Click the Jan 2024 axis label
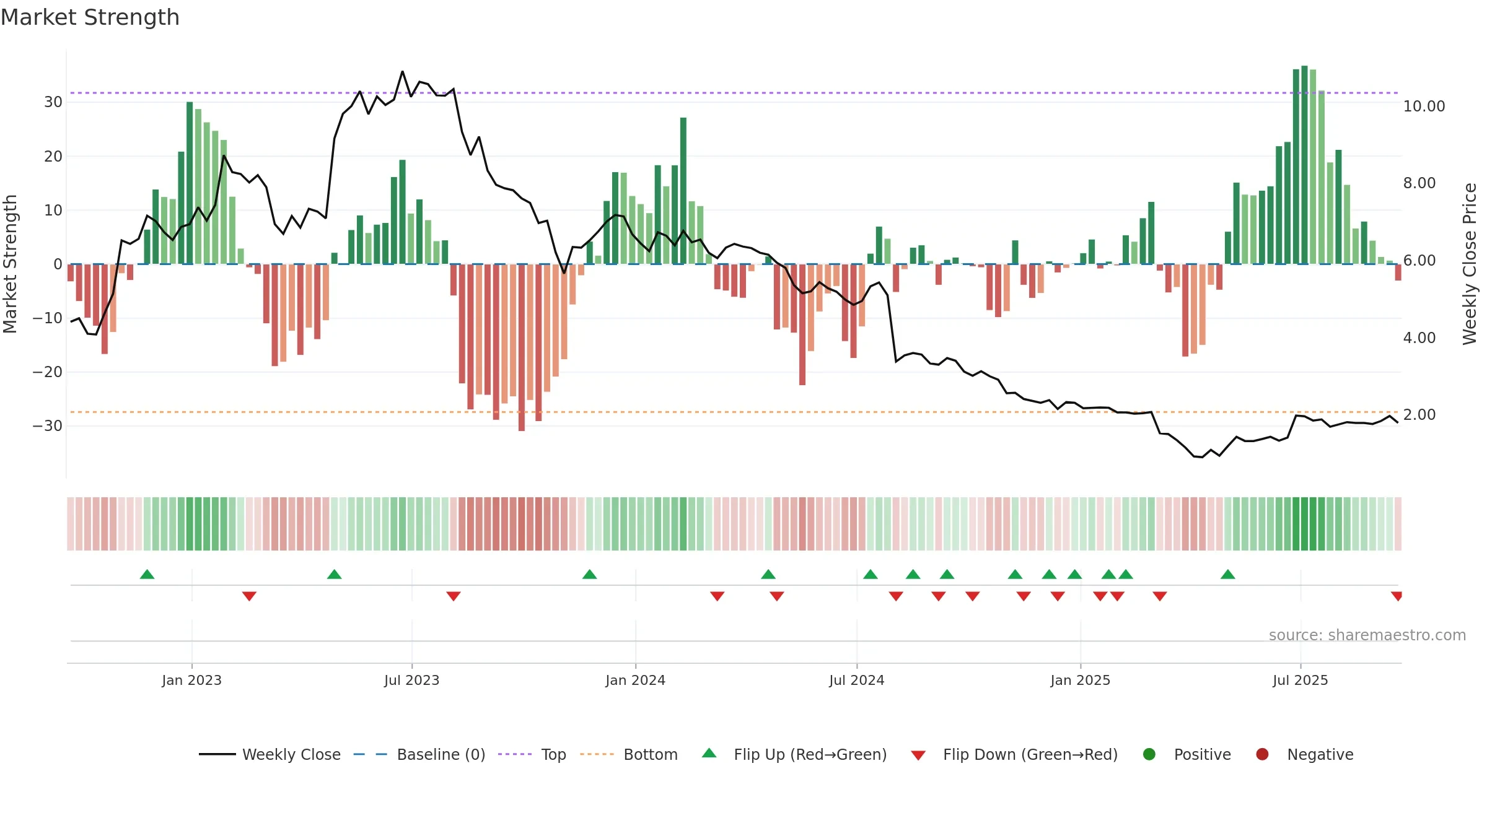Screen dimensions: 1487x836 635,681
